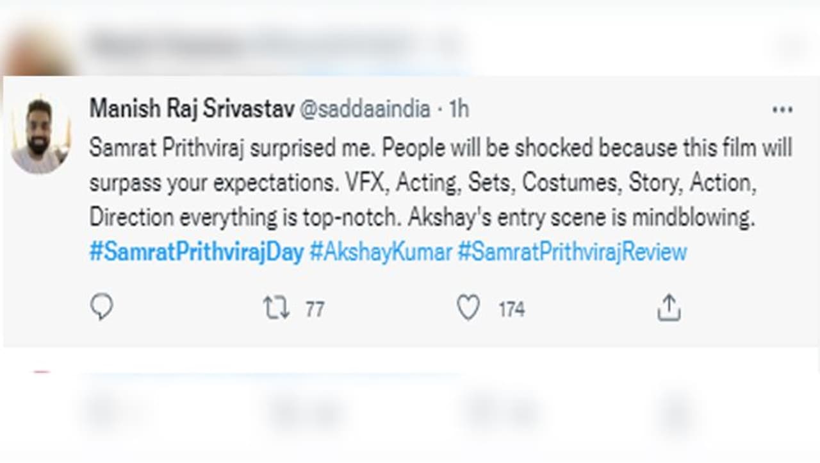820x463 pixels.
Task: Open the blurred more options of the tweet above
Action: (793, 46)
